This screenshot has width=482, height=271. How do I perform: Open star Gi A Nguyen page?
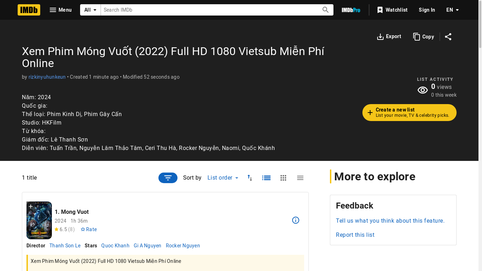147,246
